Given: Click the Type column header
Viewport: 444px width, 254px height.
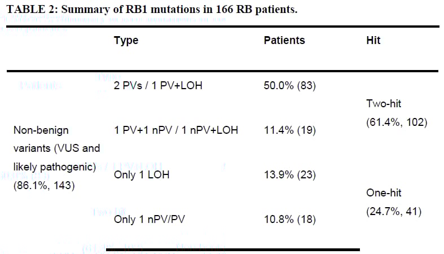Looking at the screenshot, I should click(126, 41).
